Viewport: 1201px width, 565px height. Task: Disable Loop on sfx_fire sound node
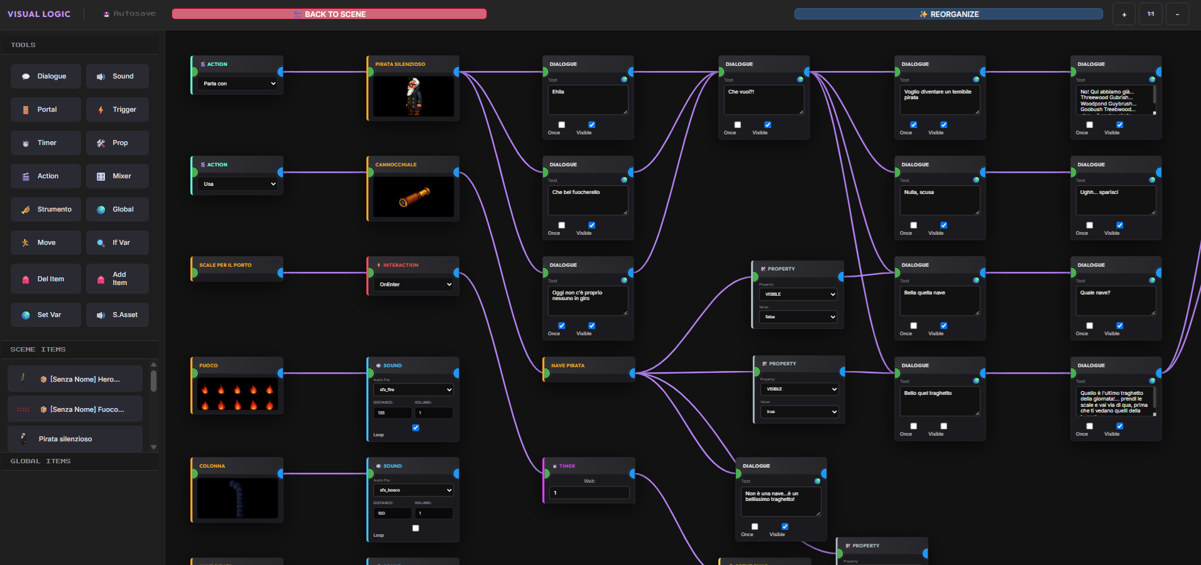click(415, 428)
